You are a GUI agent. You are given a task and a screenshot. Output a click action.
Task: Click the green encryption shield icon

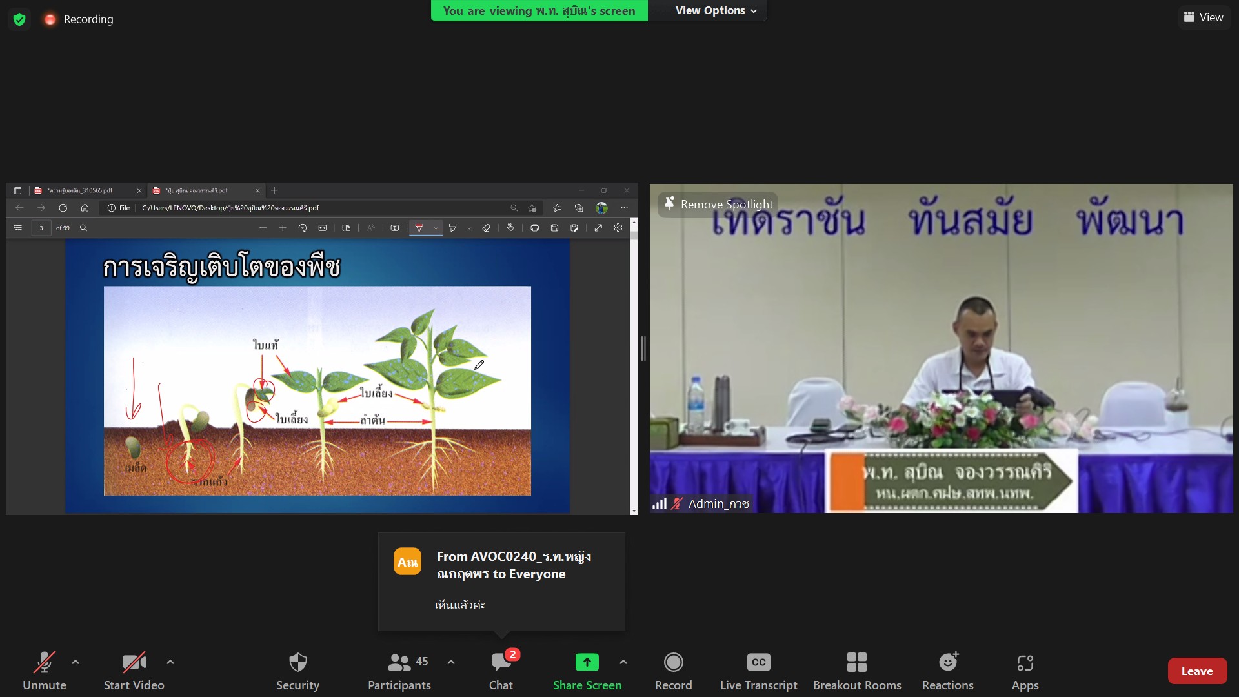tap(19, 19)
